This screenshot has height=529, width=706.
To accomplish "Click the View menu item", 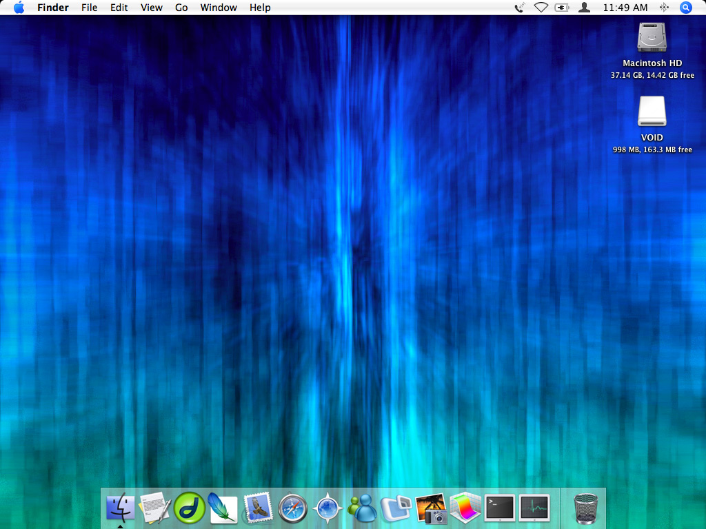I will tap(151, 8).
